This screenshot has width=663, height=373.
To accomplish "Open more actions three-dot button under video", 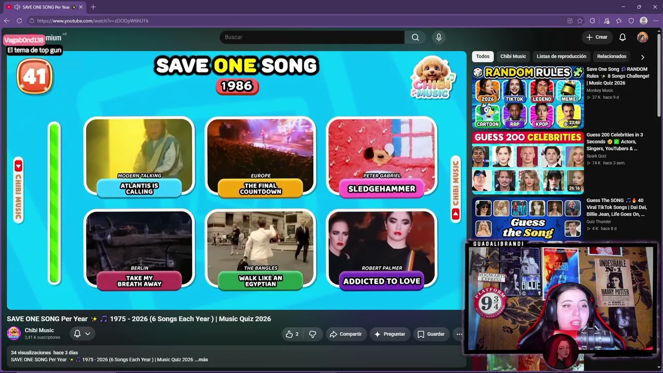I will 459,334.
